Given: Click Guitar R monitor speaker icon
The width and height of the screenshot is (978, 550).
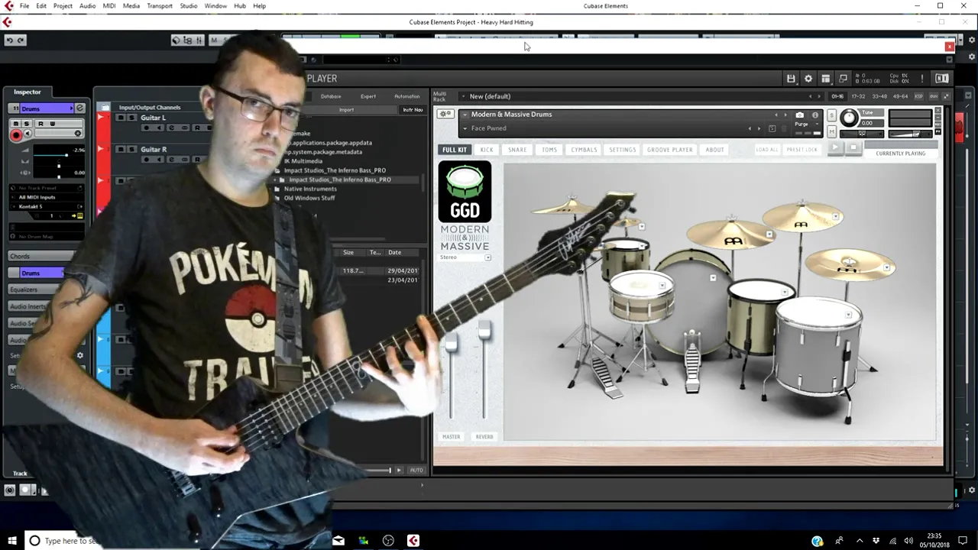Looking at the screenshot, I should pyautogui.click(x=159, y=159).
